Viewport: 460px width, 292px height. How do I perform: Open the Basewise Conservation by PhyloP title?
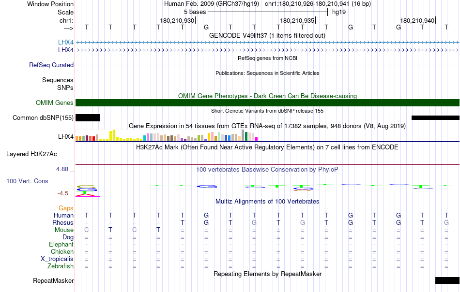(x=267, y=169)
